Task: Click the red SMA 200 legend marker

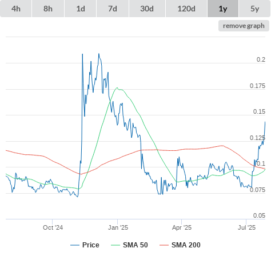Action: [164, 245]
